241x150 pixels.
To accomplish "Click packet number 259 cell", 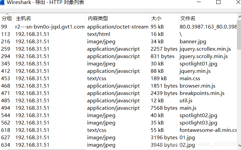I will click(5, 49).
